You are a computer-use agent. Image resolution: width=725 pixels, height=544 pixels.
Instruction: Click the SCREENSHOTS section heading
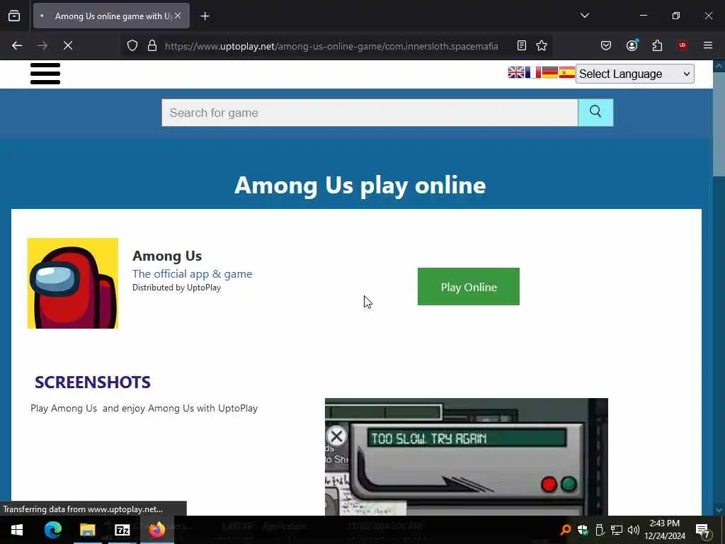click(x=93, y=382)
